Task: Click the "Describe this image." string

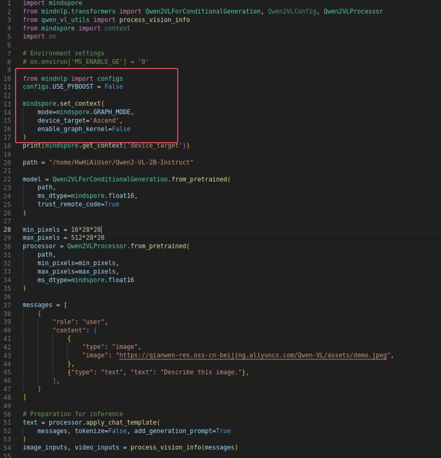Action: coord(201,372)
